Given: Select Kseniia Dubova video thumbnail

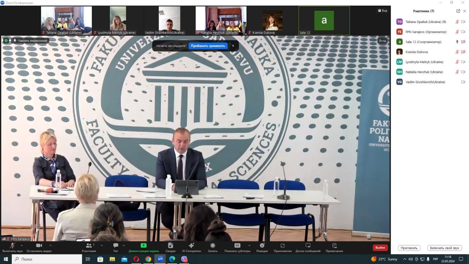Looking at the screenshot, I should pos(273,21).
